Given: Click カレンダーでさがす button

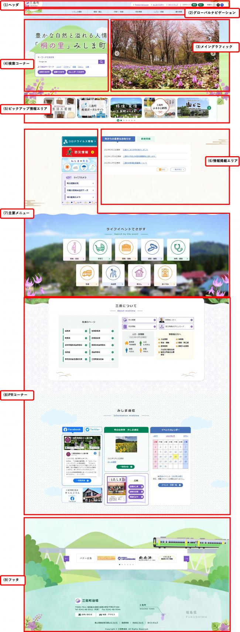Looking at the screenshot, I should 76,72.
